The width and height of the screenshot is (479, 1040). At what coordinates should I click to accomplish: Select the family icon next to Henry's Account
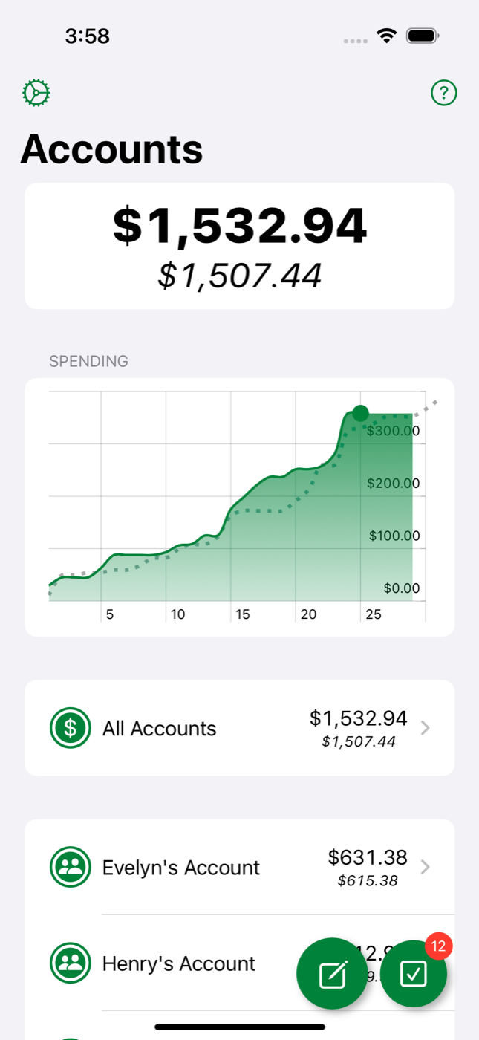click(70, 963)
